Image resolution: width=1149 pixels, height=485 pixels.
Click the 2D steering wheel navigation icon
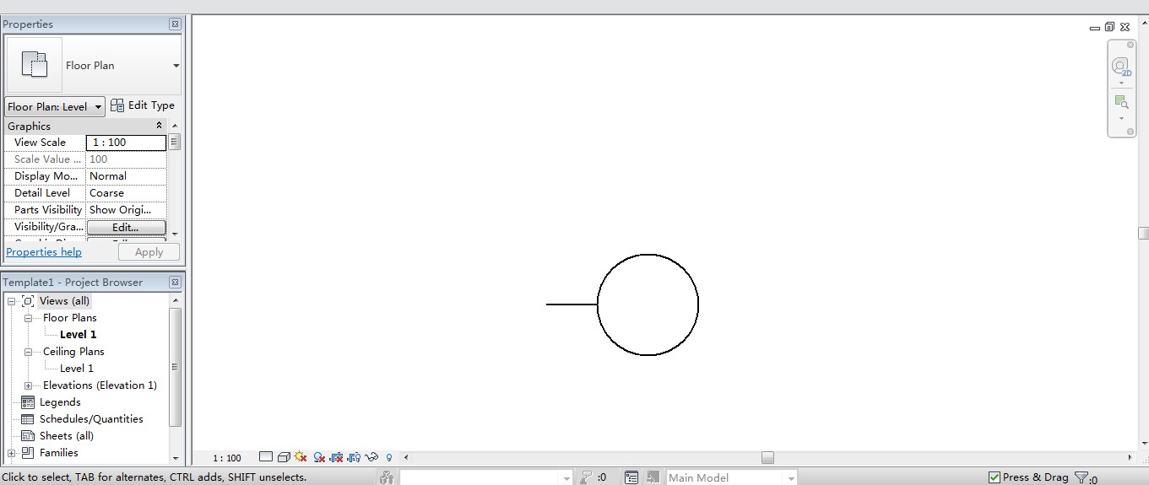click(x=1121, y=67)
